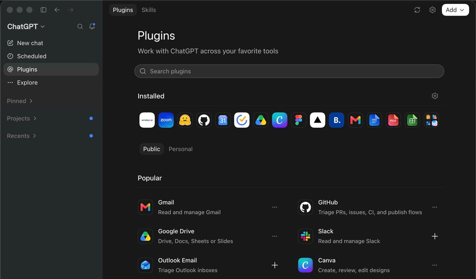Viewport: 476px width, 279px height.
Task: Open the Gmail row more options menu
Action: point(275,207)
